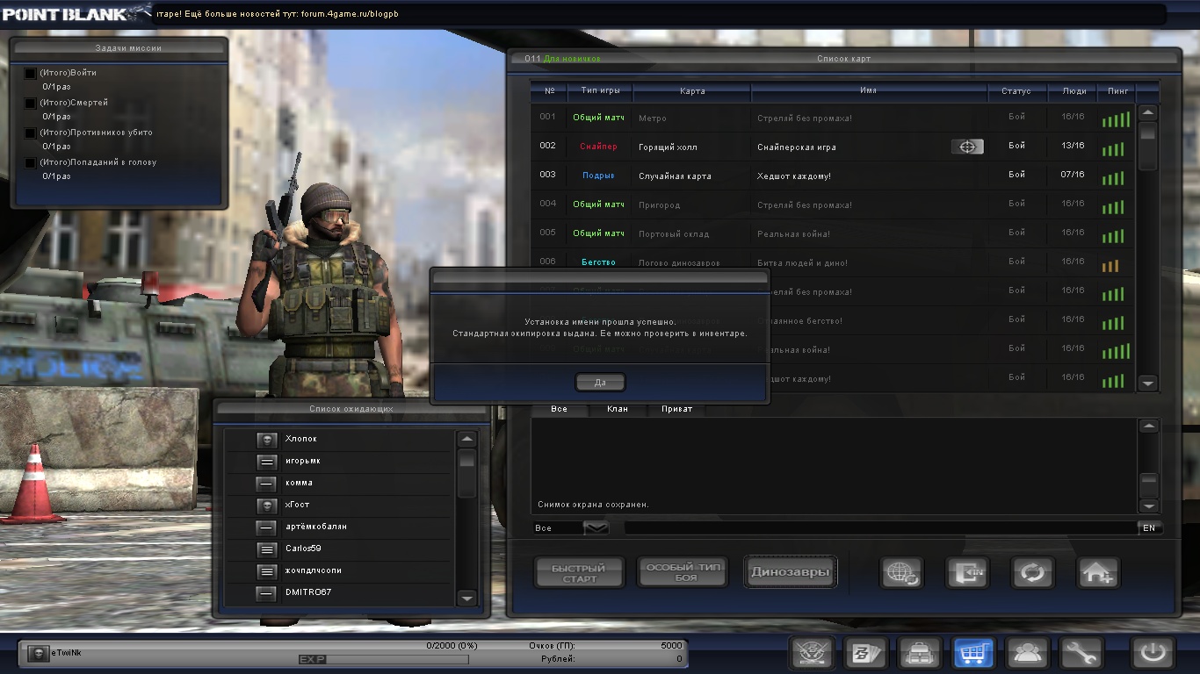
Task: Click the ОСОБЫЙ ТИП БОЯ button
Action: (x=683, y=573)
